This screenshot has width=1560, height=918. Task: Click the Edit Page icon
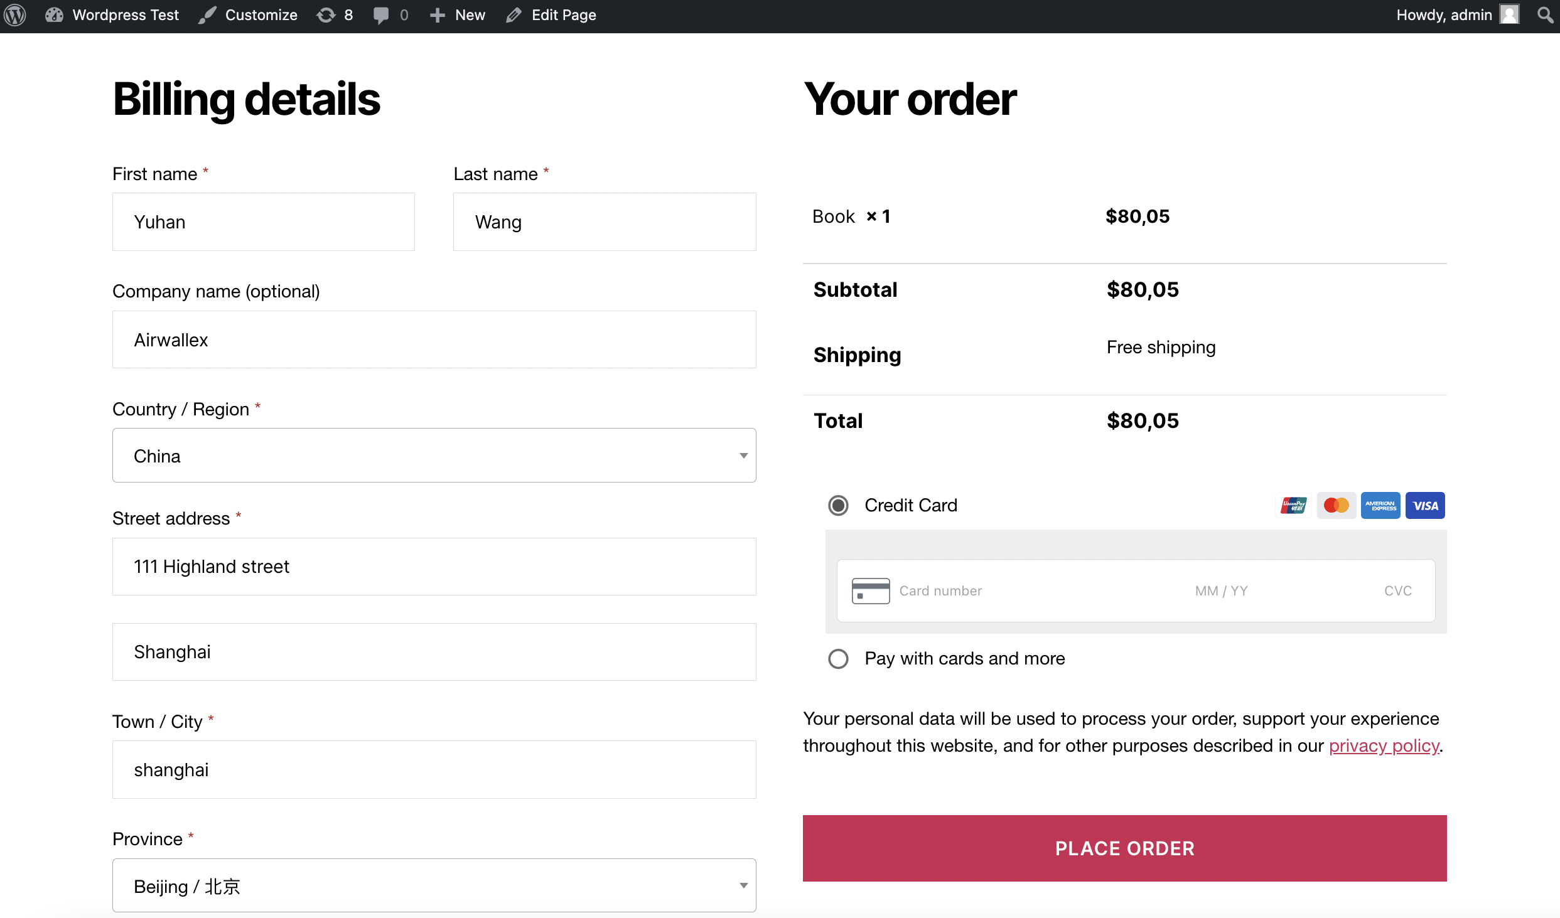click(512, 15)
